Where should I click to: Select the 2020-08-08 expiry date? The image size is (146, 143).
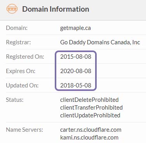76,71
